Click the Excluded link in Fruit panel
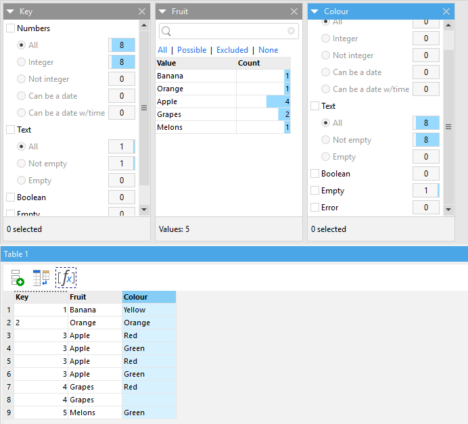Screen dimensions: 468x424 (x=232, y=50)
